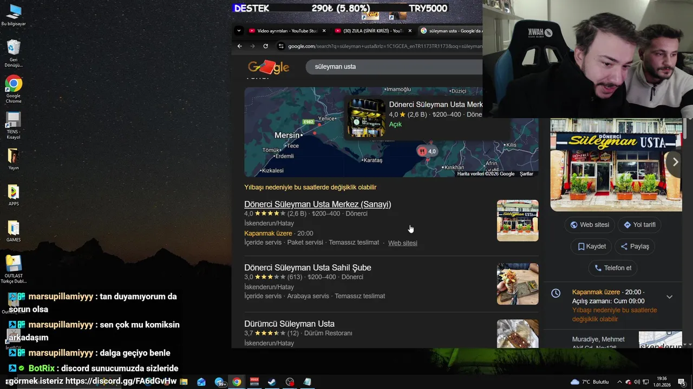Open Steam from the taskbar
Viewport: 693px width, 389px height.
(272, 382)
